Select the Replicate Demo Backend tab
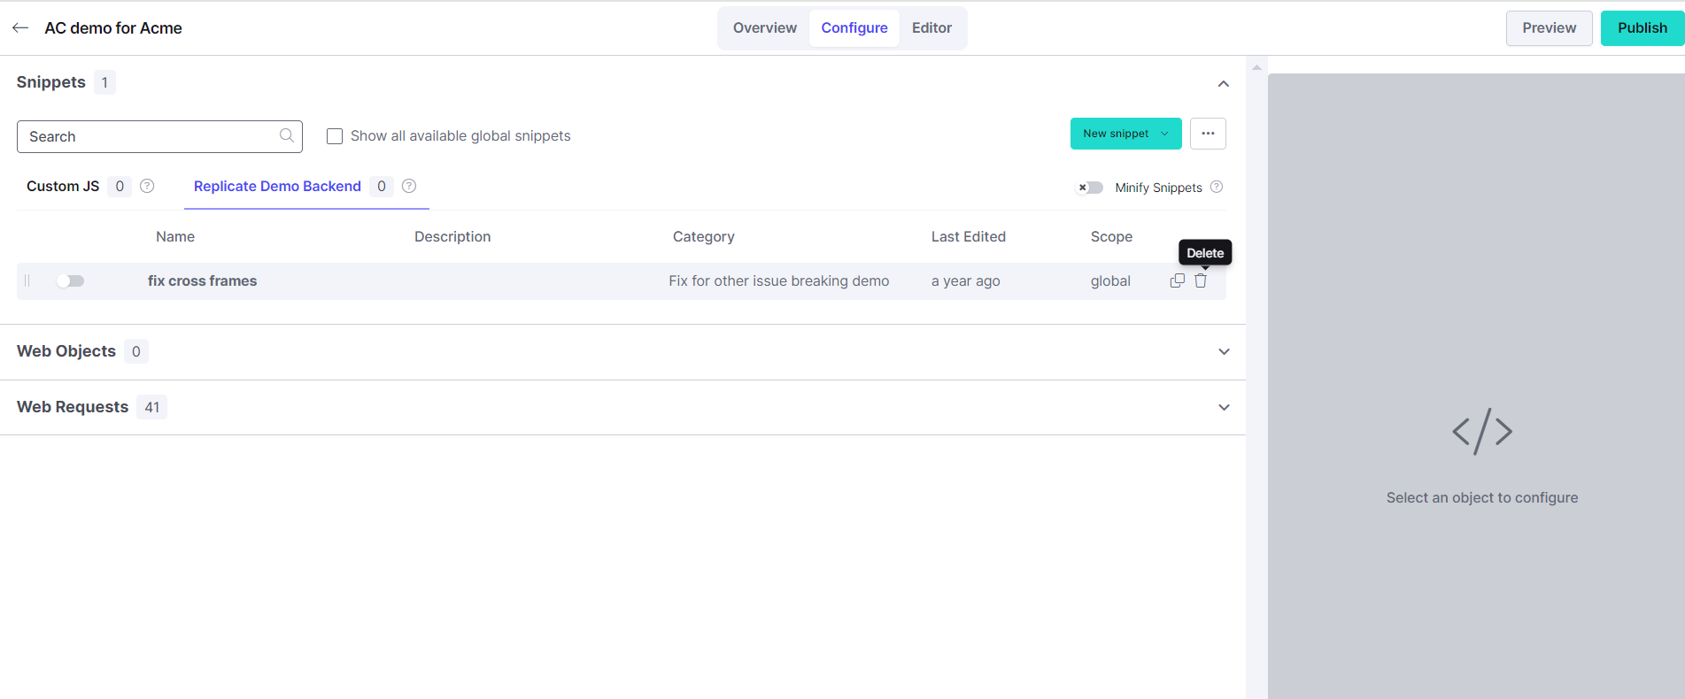The height and width of the screenshot is (699, 1685). (x=277, y=186)
